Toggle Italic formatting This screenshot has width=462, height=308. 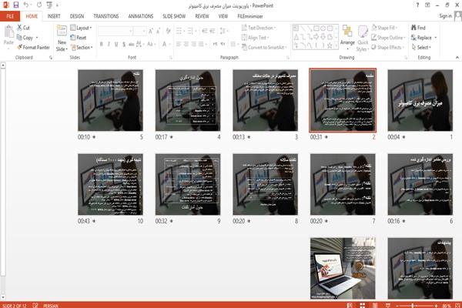tap(109, 44)
